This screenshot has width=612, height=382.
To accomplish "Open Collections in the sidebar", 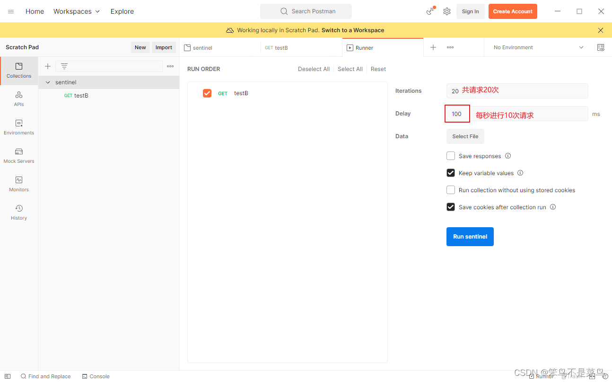I will point(19,71).
